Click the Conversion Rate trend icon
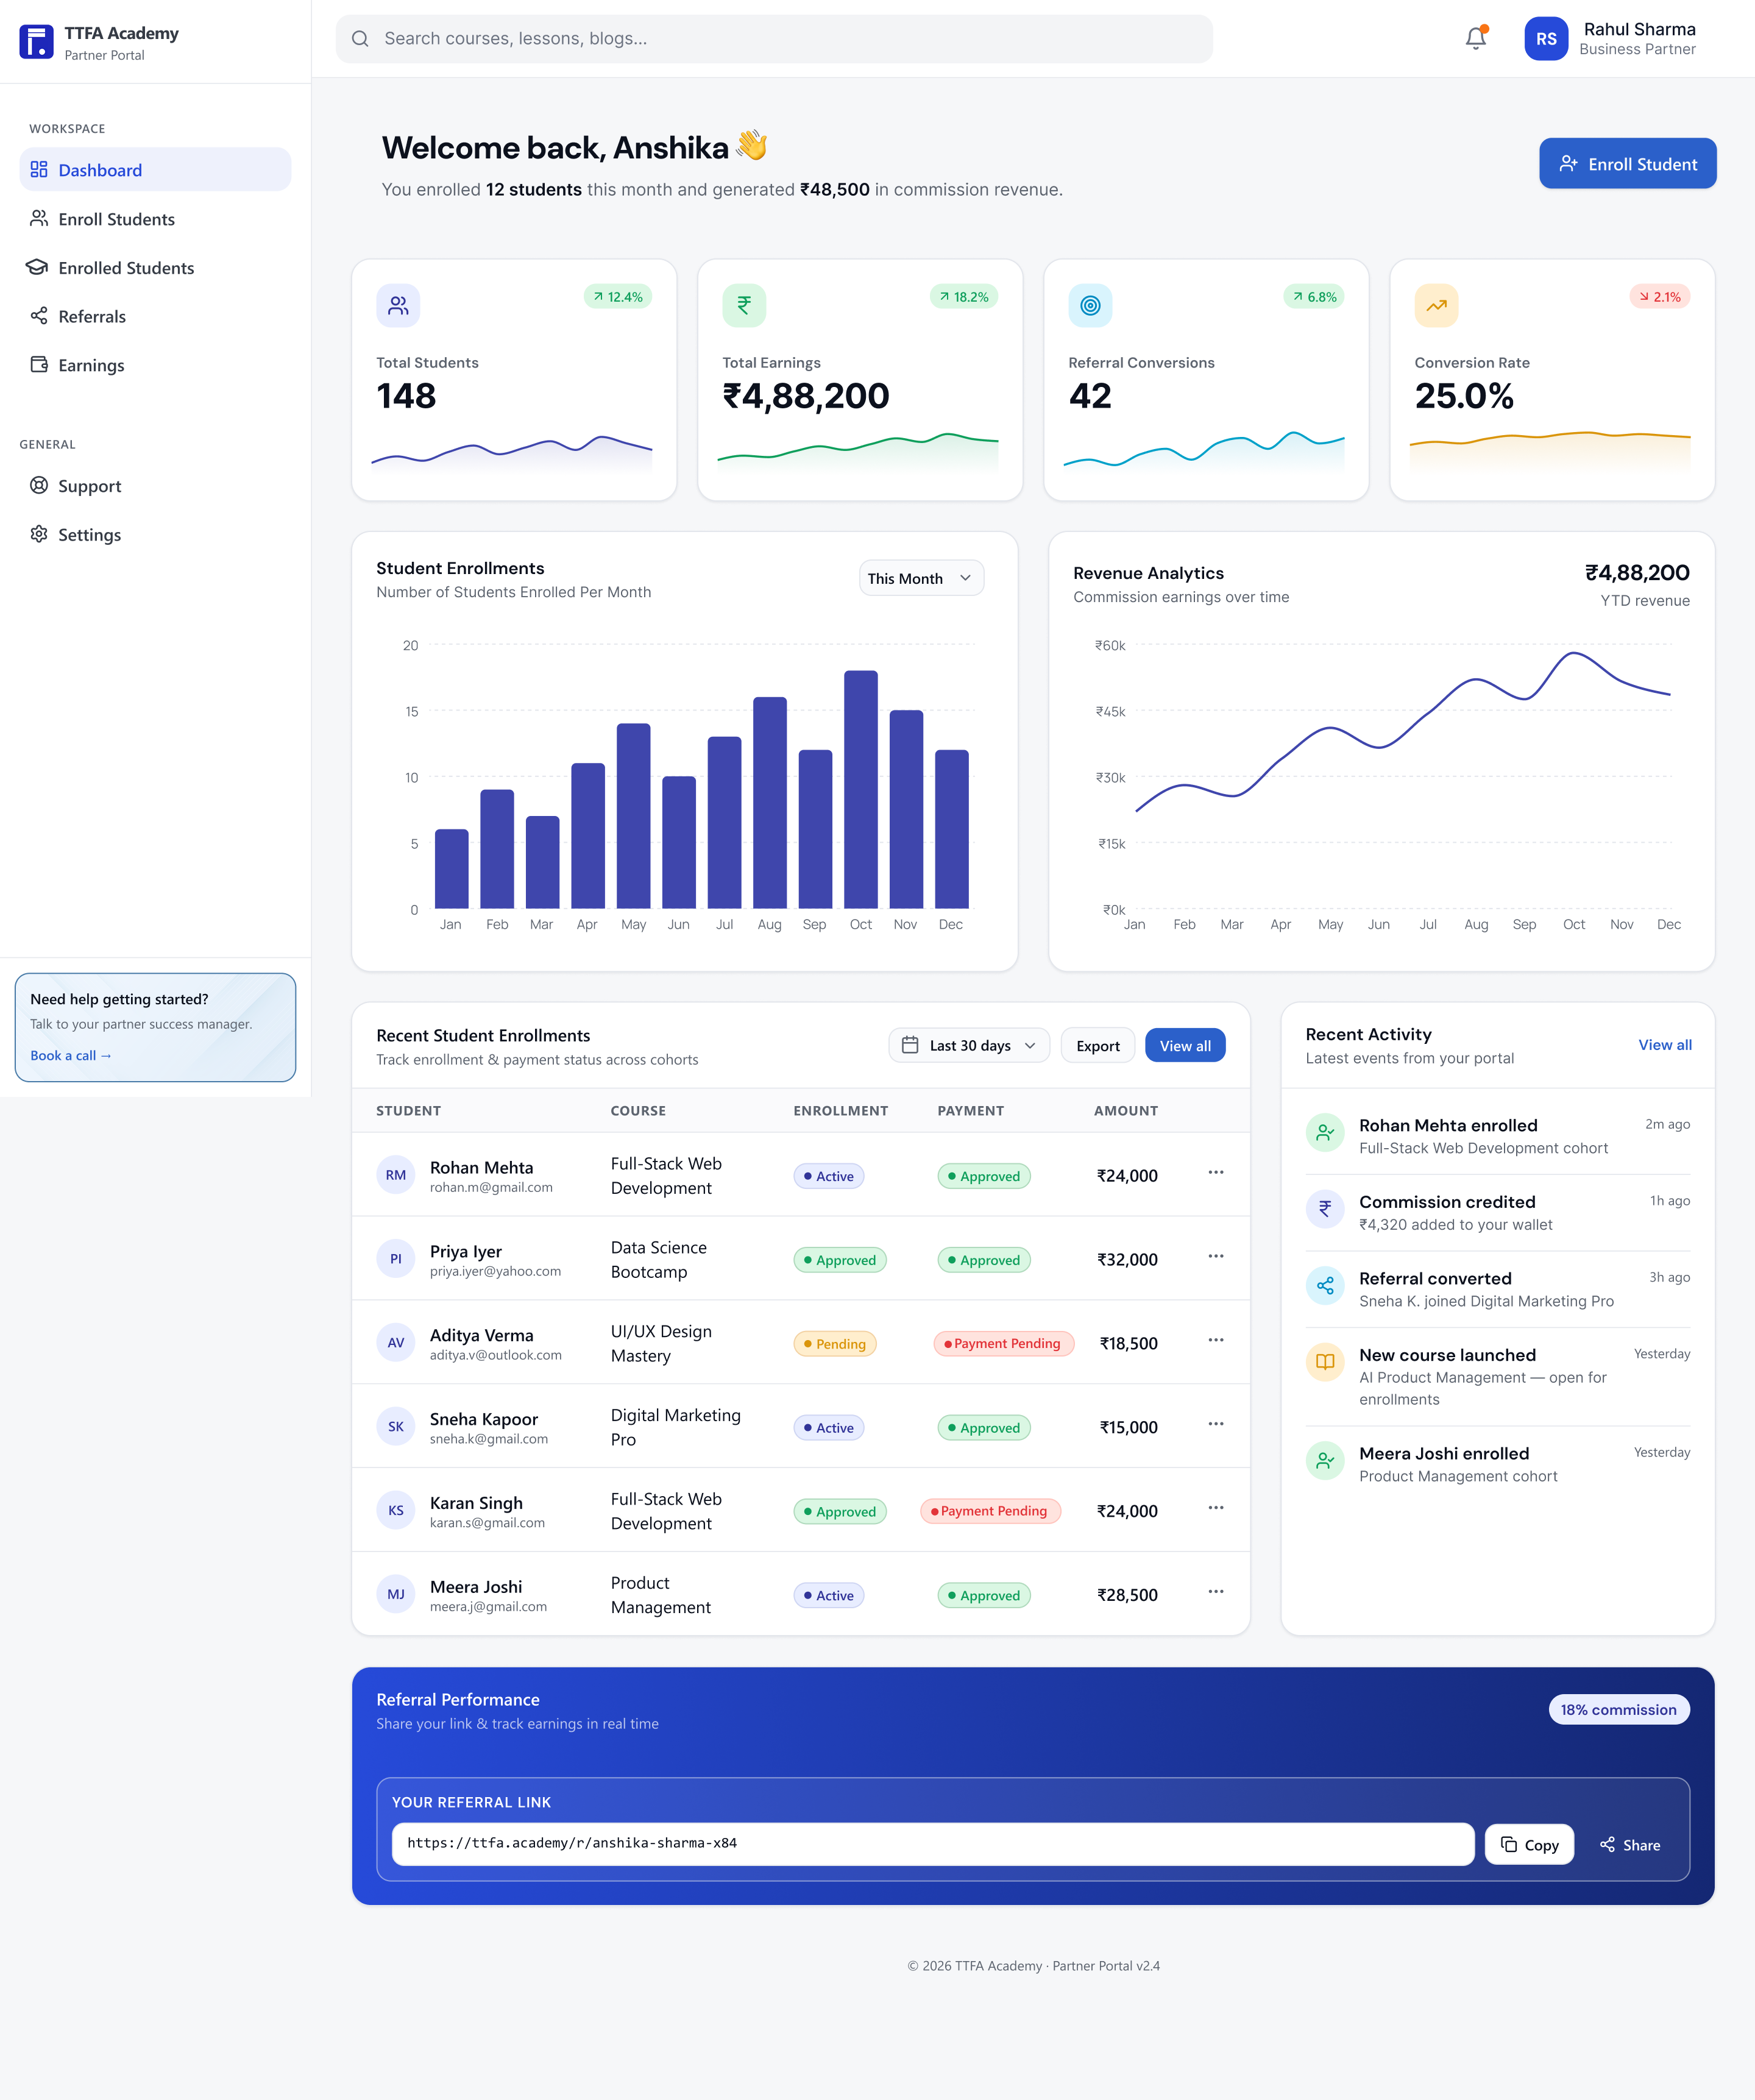Viewport: 1755px width, 2100px height. tap(1436, 305)
